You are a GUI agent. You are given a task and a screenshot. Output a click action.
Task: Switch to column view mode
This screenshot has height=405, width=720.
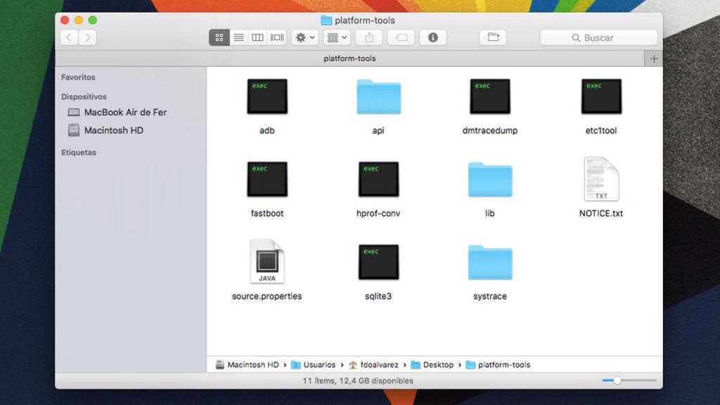257,38
